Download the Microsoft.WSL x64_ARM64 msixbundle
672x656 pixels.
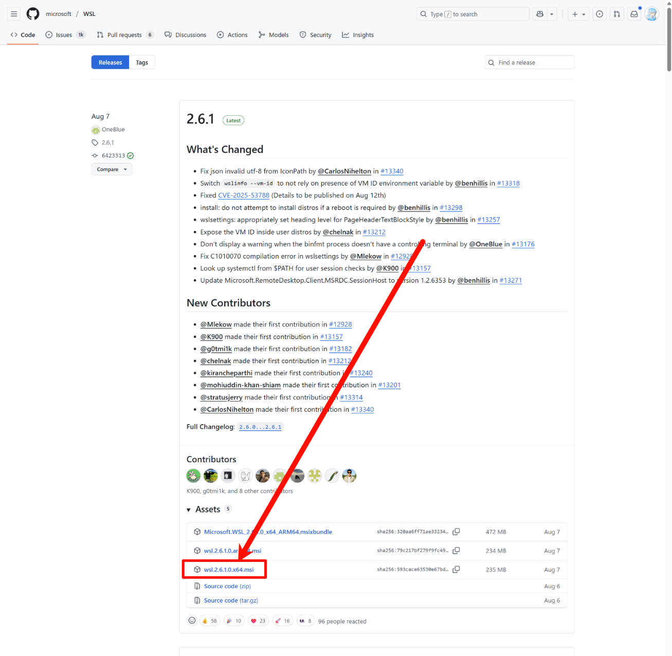[268, 532]
